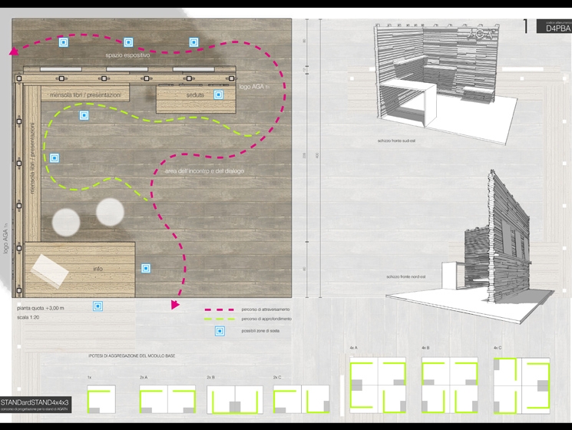Click the magenta arrowhead at the plan's bottom
This screenshot has width=572, height=430.
176,305
